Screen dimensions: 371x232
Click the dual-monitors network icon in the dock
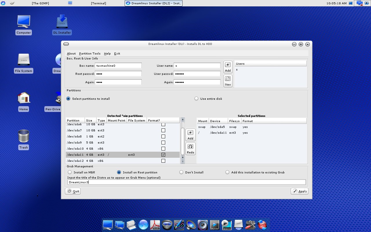click(x=120, y=225)
